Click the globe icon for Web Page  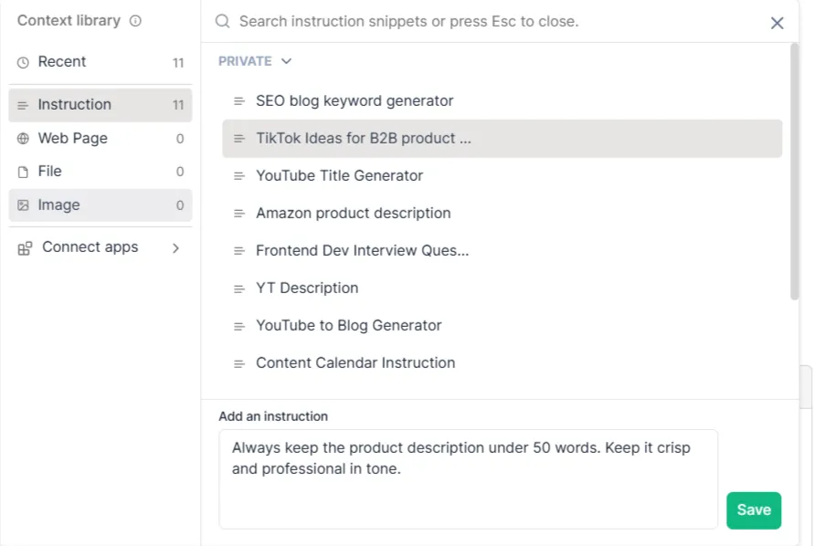[x=24, y=139]
